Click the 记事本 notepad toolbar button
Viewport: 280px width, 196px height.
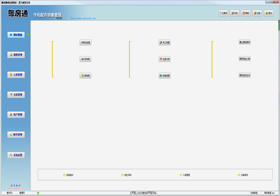pos(224,13)
